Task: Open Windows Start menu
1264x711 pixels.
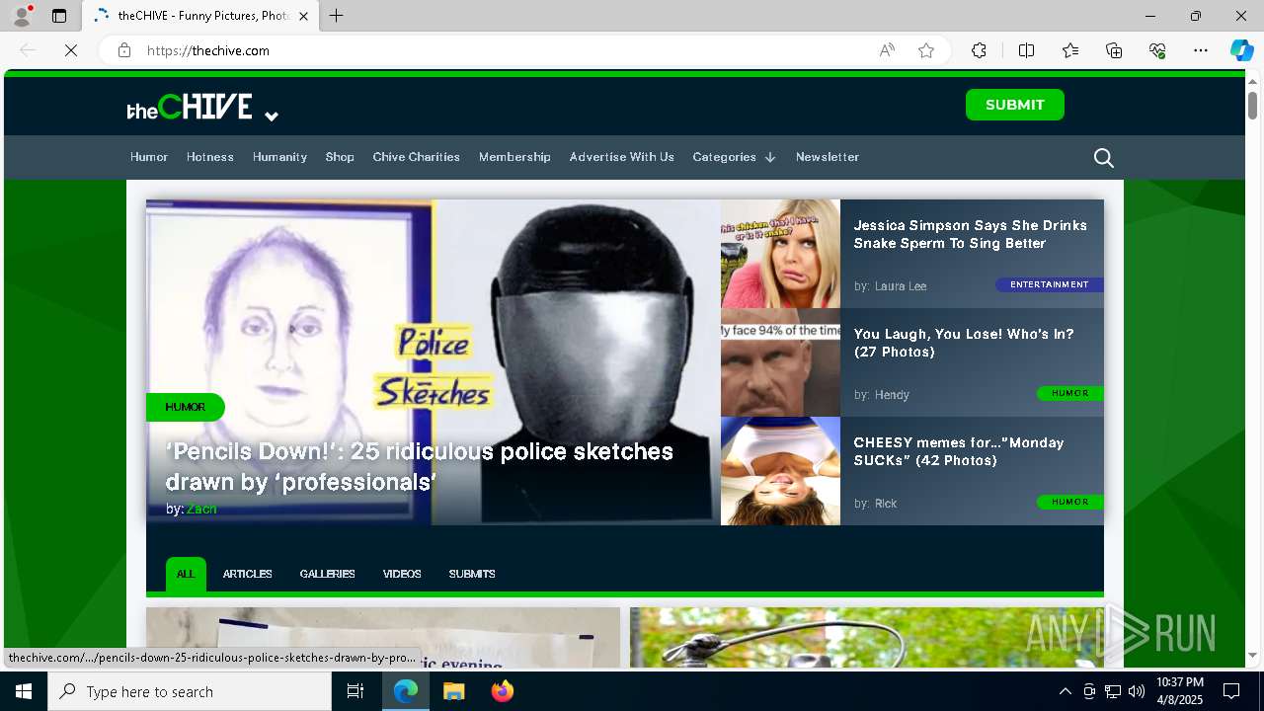Action: coord(24,691)
